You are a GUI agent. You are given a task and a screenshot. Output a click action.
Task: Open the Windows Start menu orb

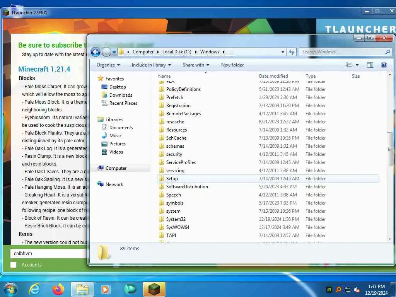click(10, 289)
